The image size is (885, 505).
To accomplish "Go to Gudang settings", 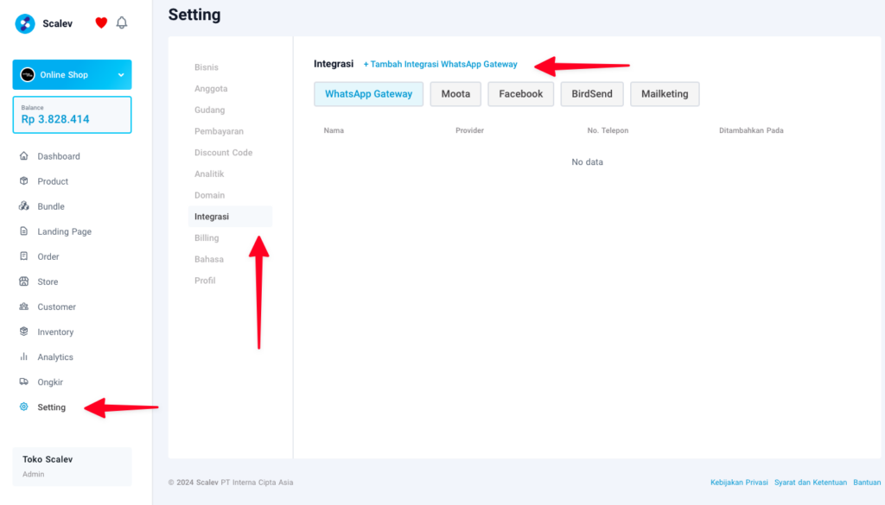I will coord(210,110).
